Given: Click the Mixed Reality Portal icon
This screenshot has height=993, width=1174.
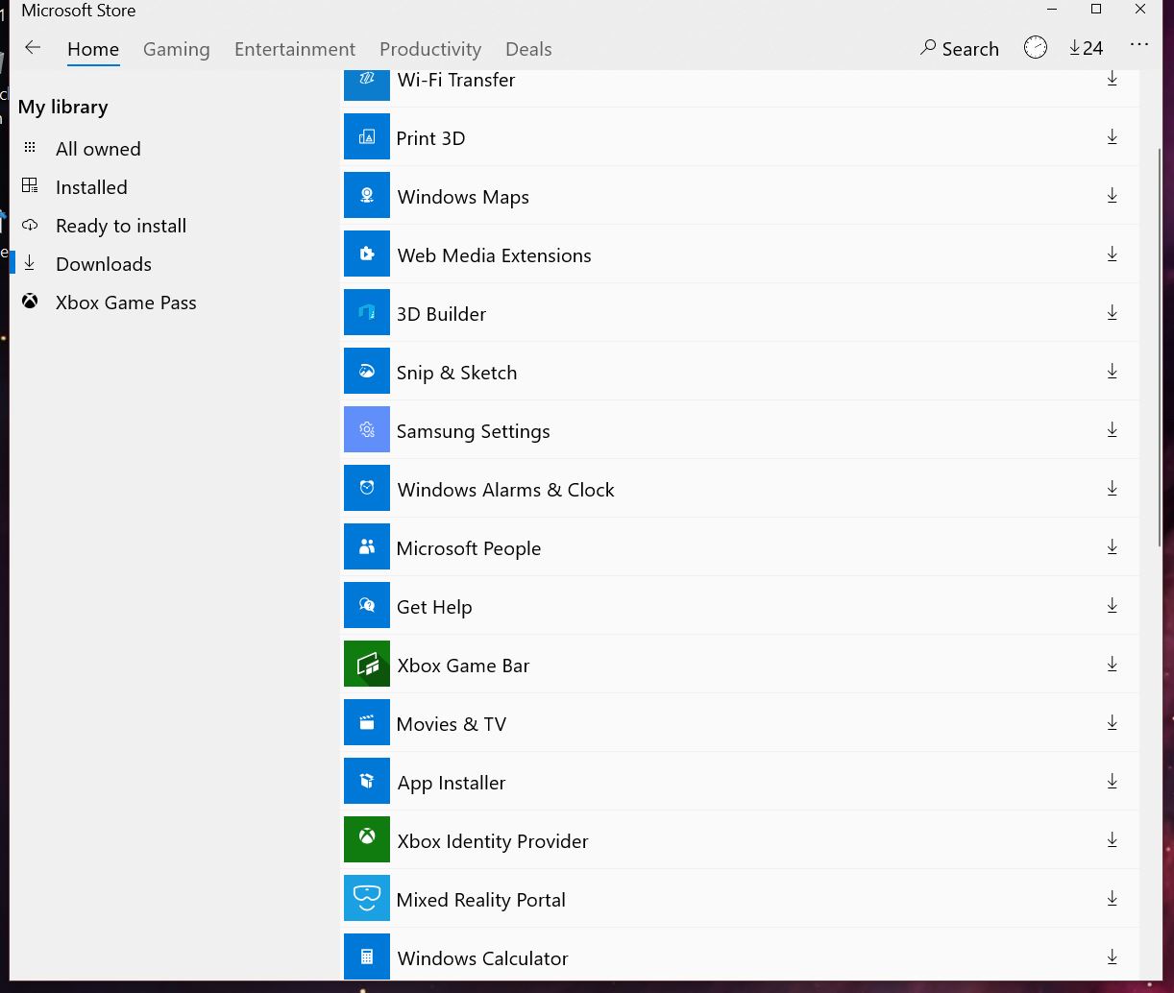Looking at the screenshot, I should [x=367, y=899].
